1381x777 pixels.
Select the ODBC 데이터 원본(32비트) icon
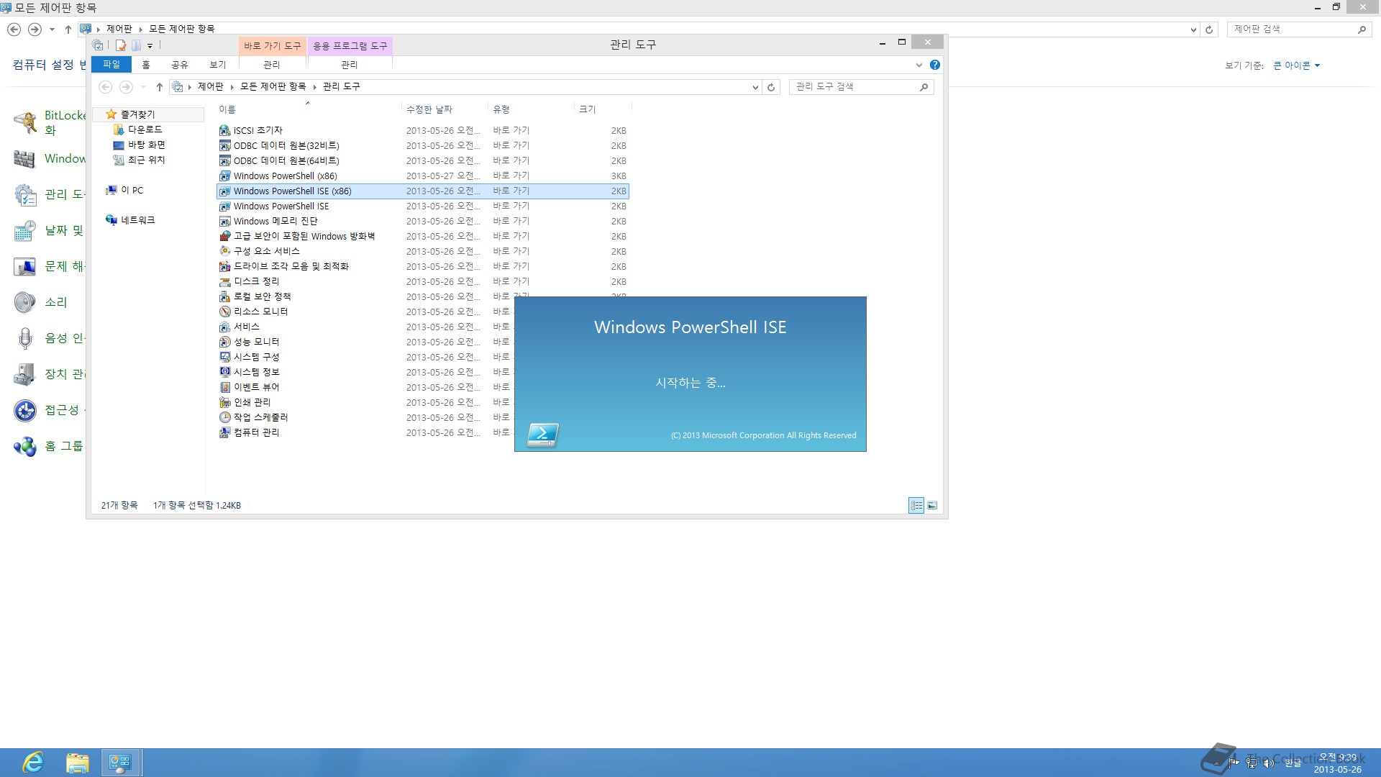click(225, 146)
